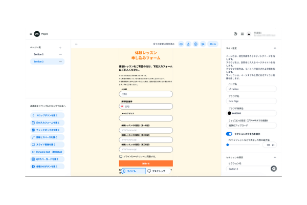This screenshot has height=205, width=307.
Task: Check the privacy policy agreement checkbox
Action: [x=121, y=156]
